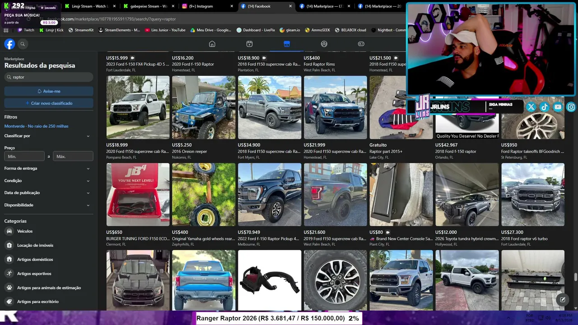Click the Locação de imóveis house icon
Screen dimensions: 578x325
(x=9, y=245)
